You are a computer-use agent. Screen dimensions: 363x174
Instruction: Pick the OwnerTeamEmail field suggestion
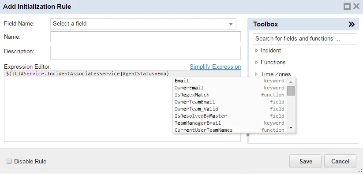[x=229, y=102]
